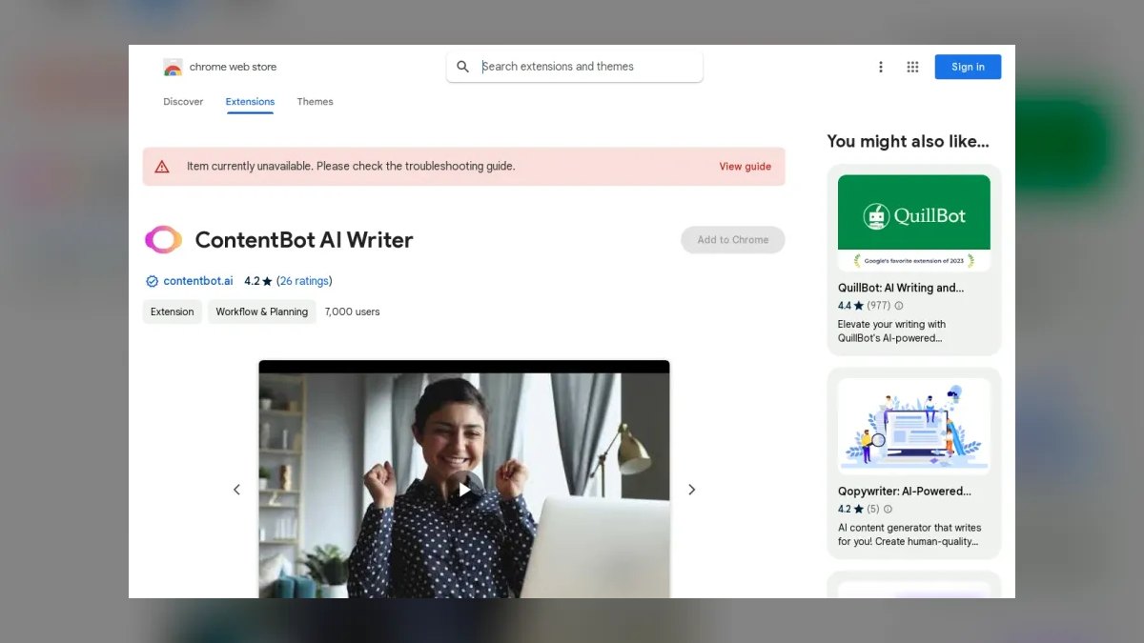The height and width of the screenshot is (643, 1144).
Task: Click the 7,000 users text
Action: 352,311
